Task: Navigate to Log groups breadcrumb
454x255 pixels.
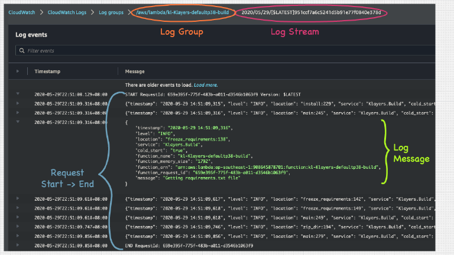Action: pyautogui.click(x=112, y=12)
